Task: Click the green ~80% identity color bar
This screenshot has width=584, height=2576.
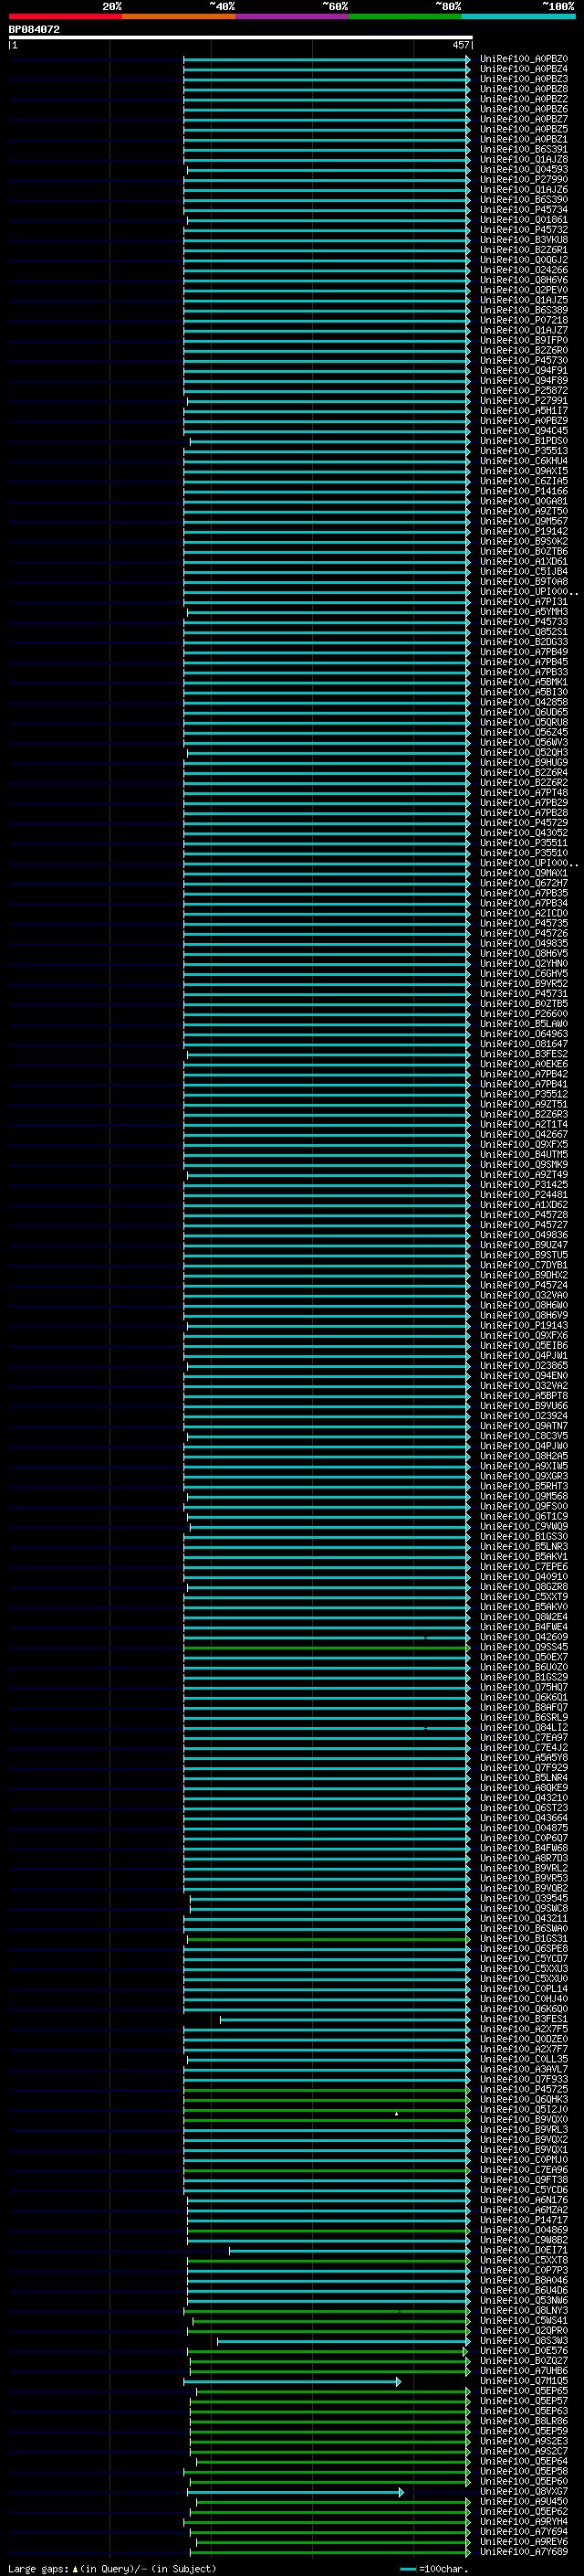Action: pyautogui.click(x=405, y=16)
